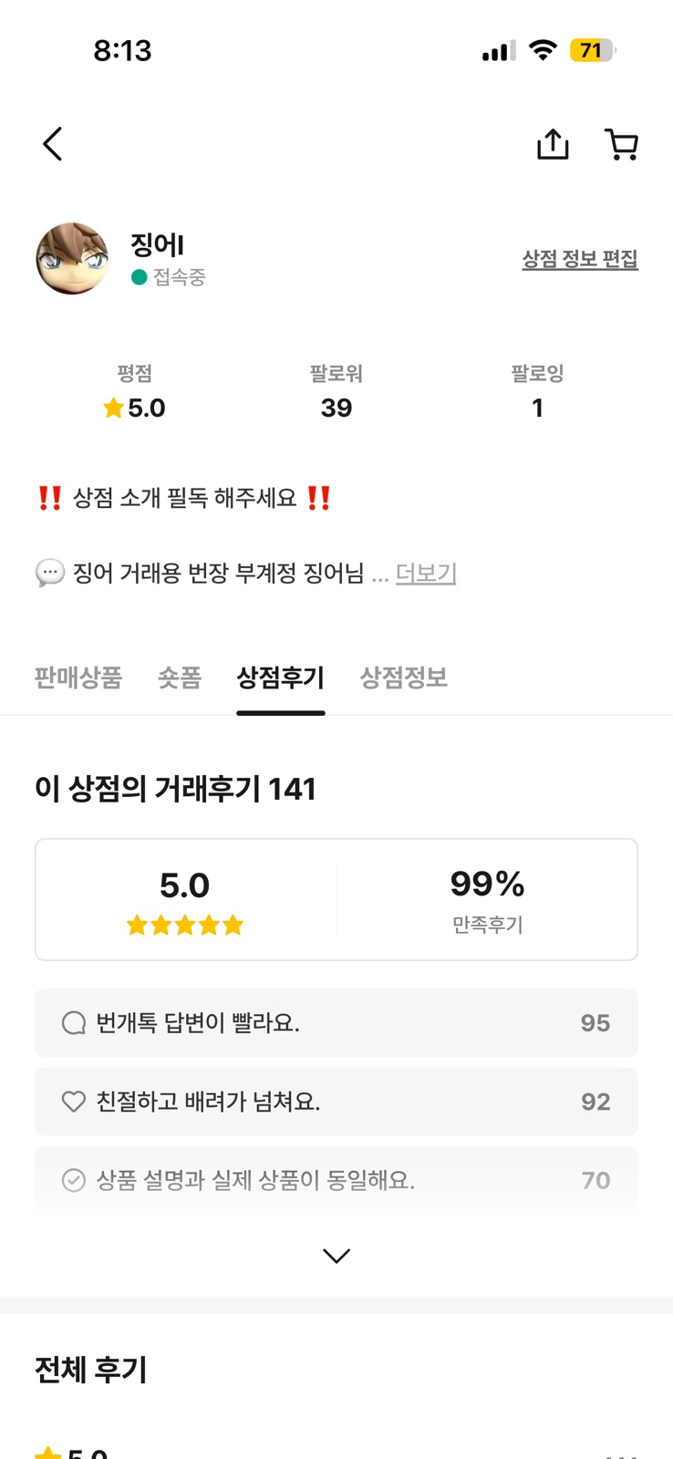Tap the speech bubble icon in 번개톡 row
Image resolution: width=673 pixels, height=1459 pixels.
(x=74, y=1023)
